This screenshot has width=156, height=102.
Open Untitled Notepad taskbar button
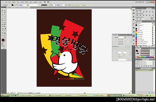100,96
